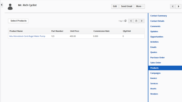
Task: Navigate to previous contact record
Action: point(173,6)
